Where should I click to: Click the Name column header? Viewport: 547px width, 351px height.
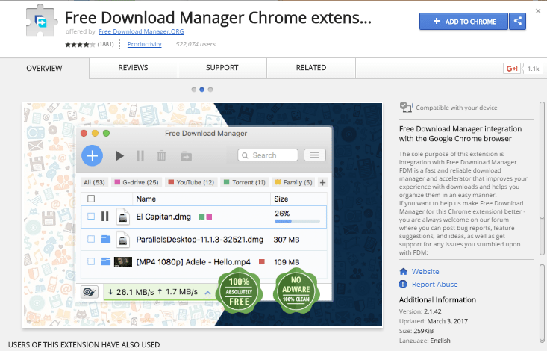click(x=146, y=199)
